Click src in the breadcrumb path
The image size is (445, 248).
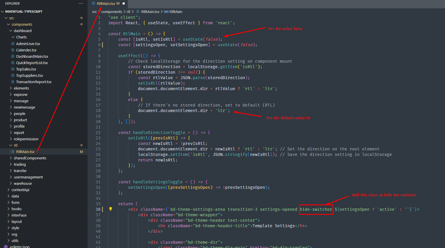coord(94,12)
